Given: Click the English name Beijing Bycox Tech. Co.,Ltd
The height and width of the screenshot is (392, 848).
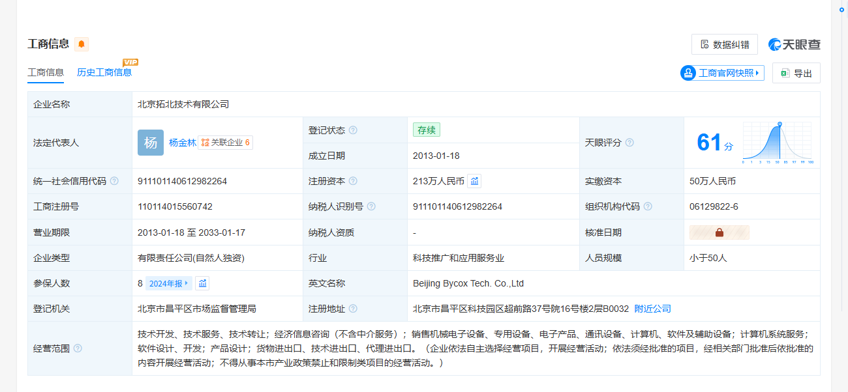Looking at the screenshot, I should click(x=468, y=283).
